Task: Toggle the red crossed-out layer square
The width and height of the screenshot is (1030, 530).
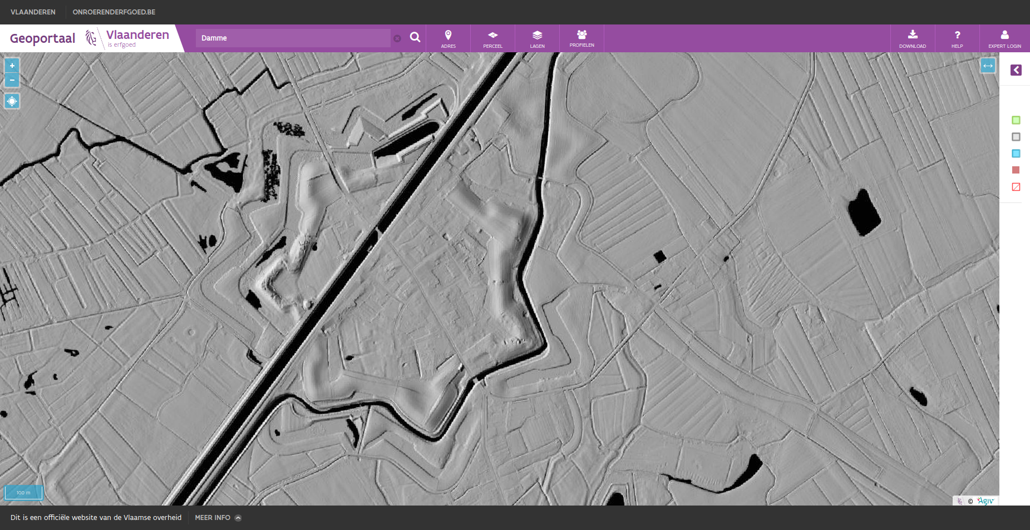Action: point(1016,187)
